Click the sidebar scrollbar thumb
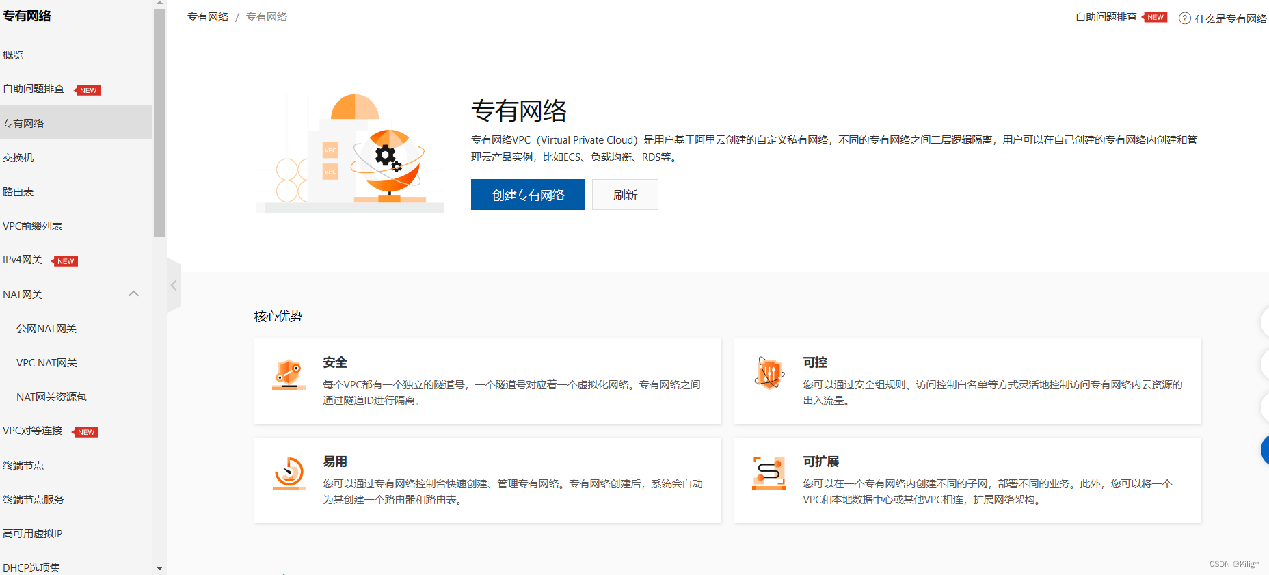 pyautogui.click(x=159, y=123)
